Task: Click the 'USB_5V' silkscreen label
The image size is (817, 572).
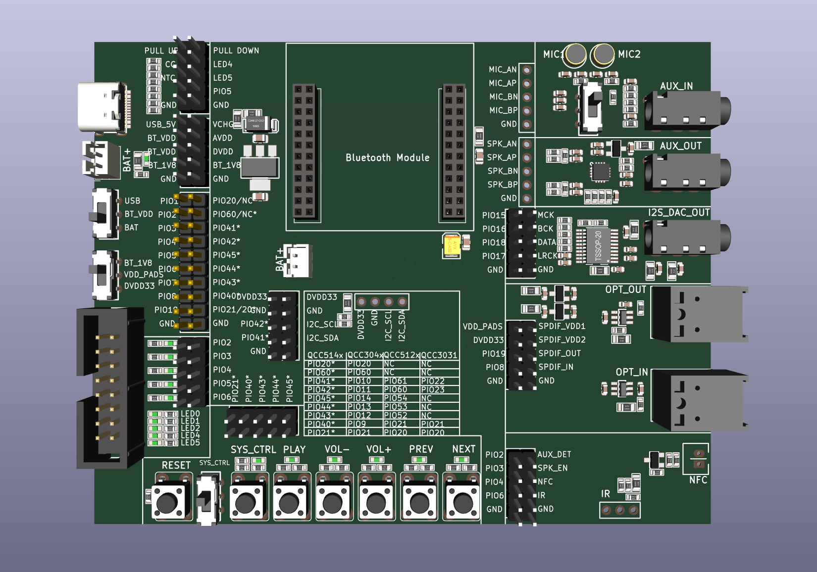Action: [x=161, y=124]
